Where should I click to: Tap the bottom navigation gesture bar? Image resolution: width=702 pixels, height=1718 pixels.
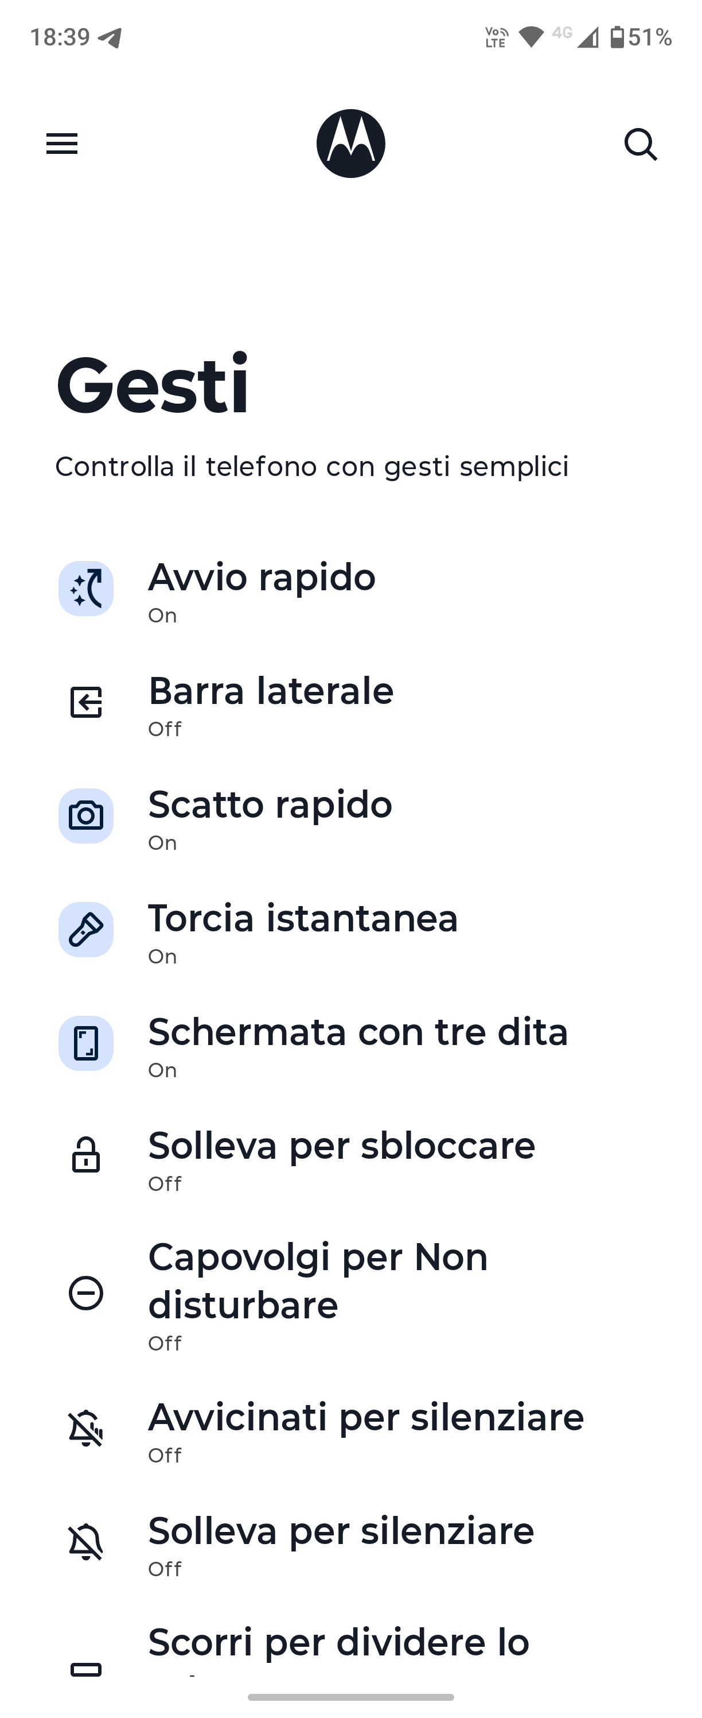(351, 1697)
